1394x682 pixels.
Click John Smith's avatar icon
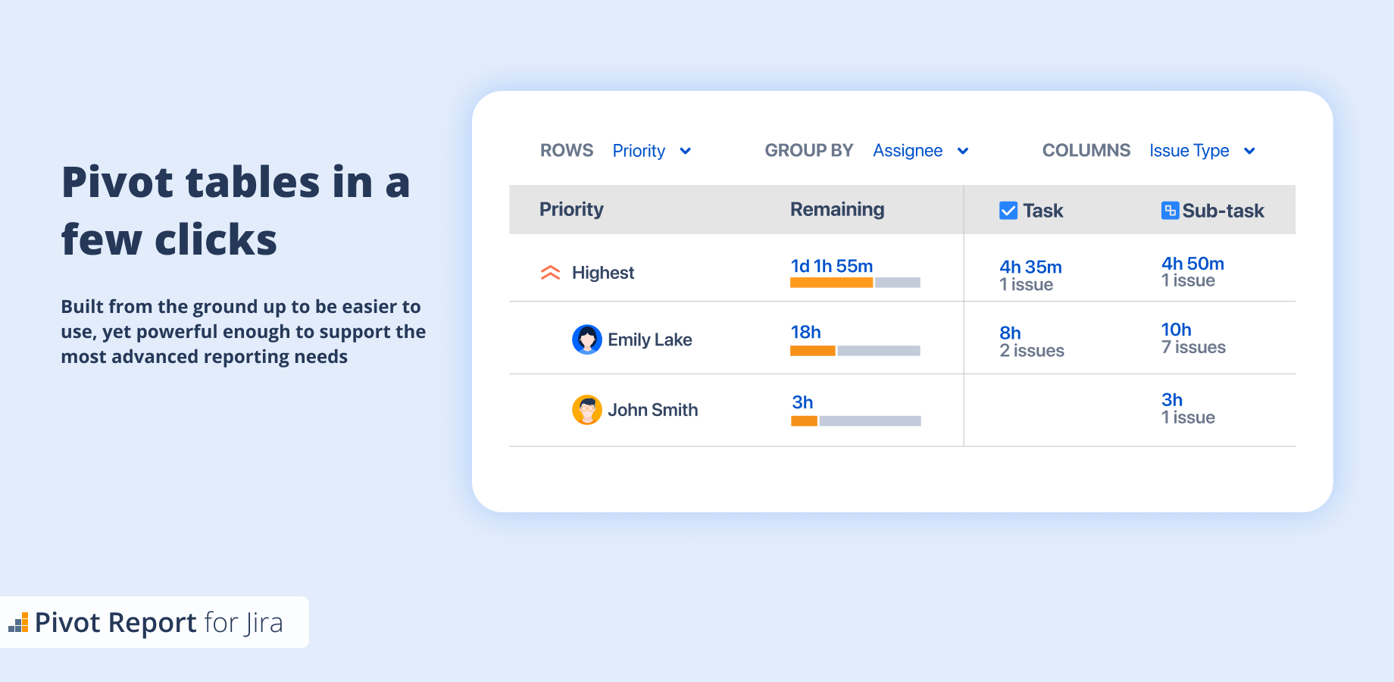587,410
